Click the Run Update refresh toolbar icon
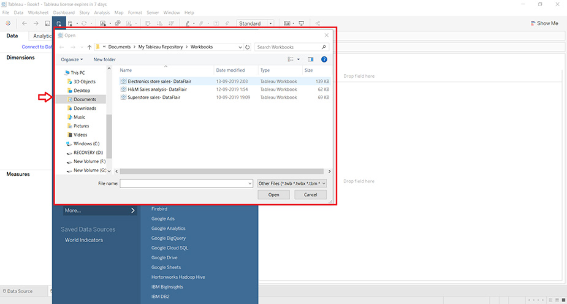567x304 pixels. point(84,23)
